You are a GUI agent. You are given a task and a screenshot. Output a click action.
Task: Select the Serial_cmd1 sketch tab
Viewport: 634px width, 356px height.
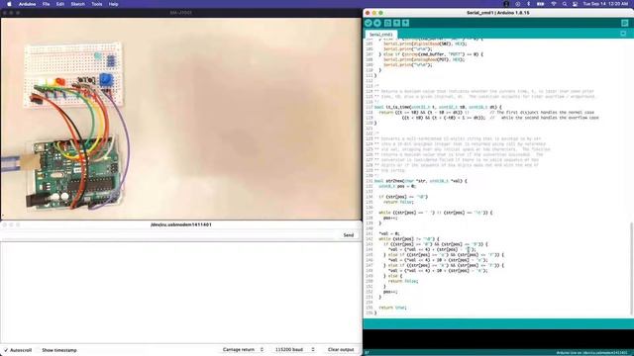(x=380, y=35)
